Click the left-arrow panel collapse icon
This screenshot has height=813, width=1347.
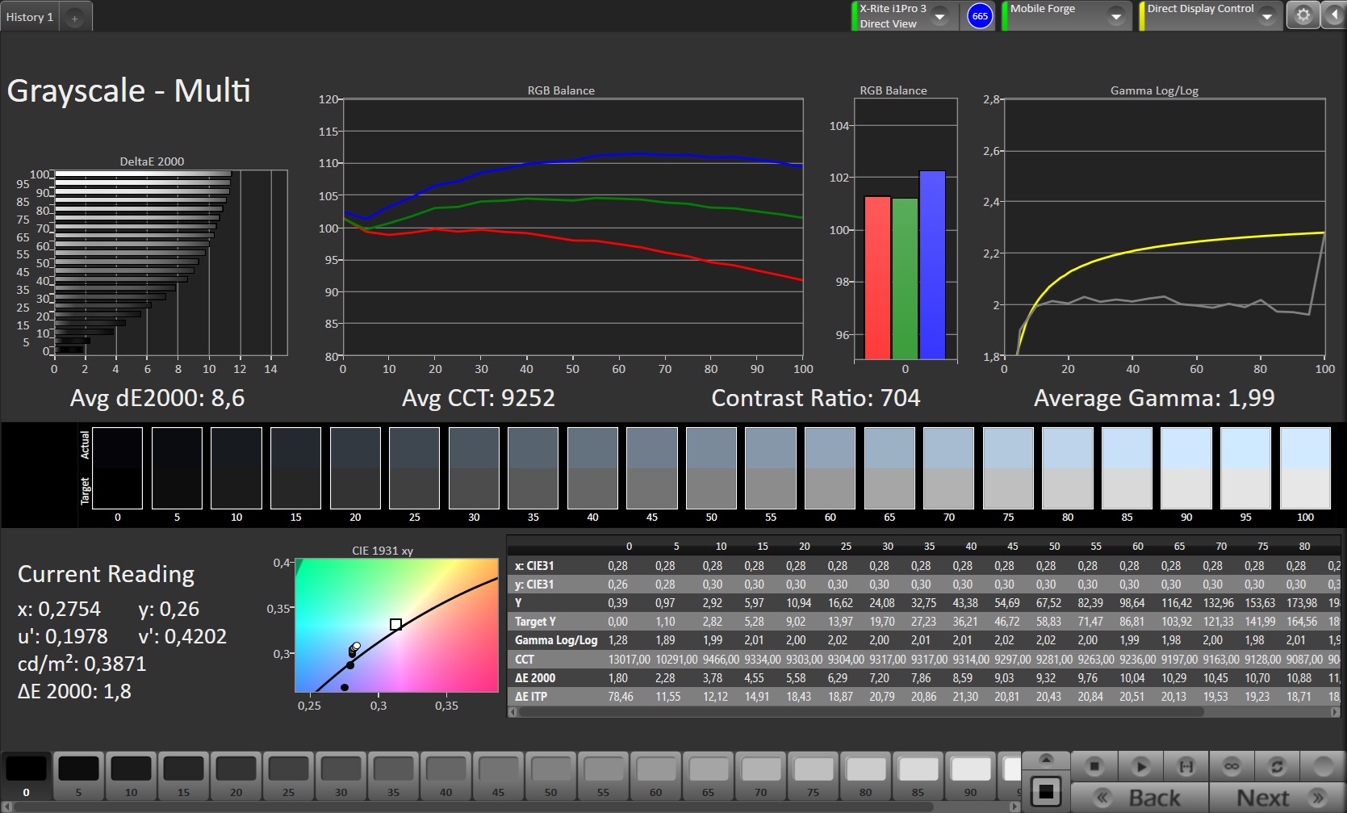pos(1332,15)
